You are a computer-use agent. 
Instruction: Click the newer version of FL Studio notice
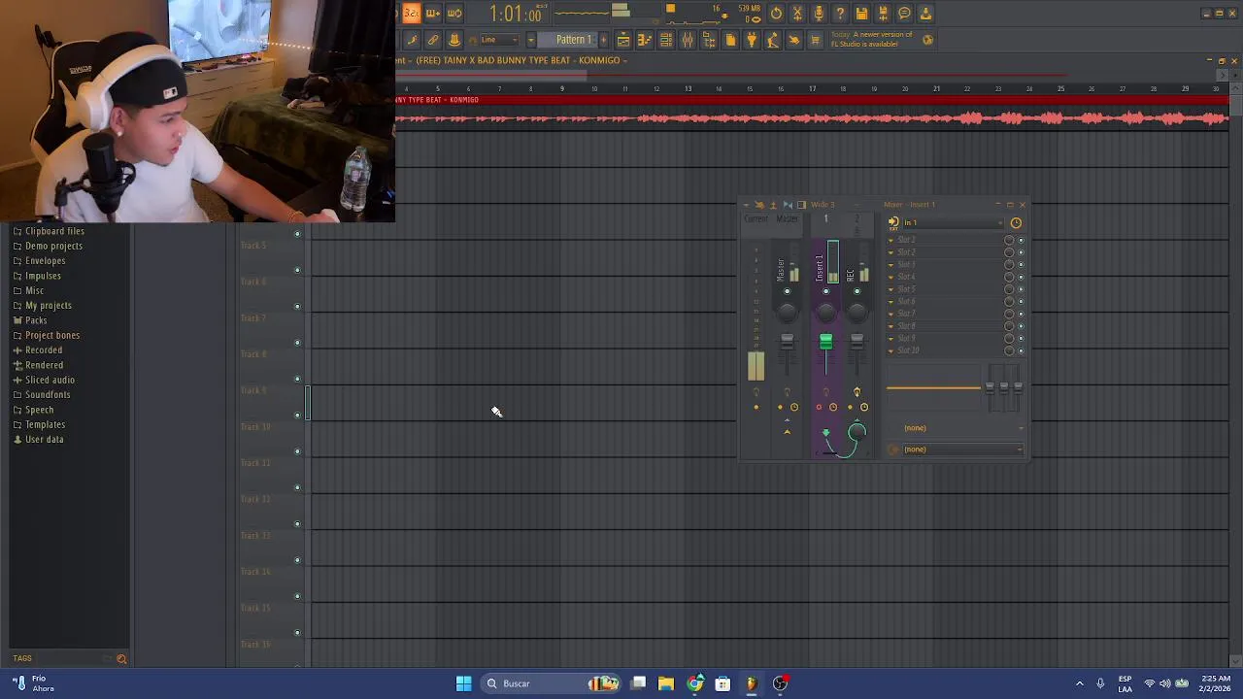872,40
